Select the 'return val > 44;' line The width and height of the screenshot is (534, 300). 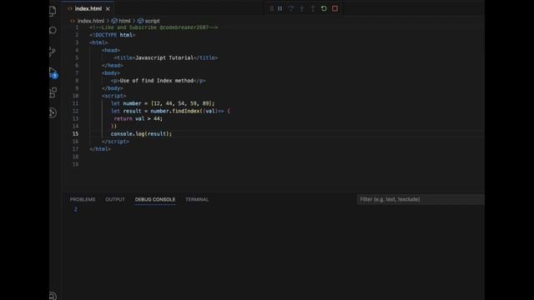[x=139, y=118]
